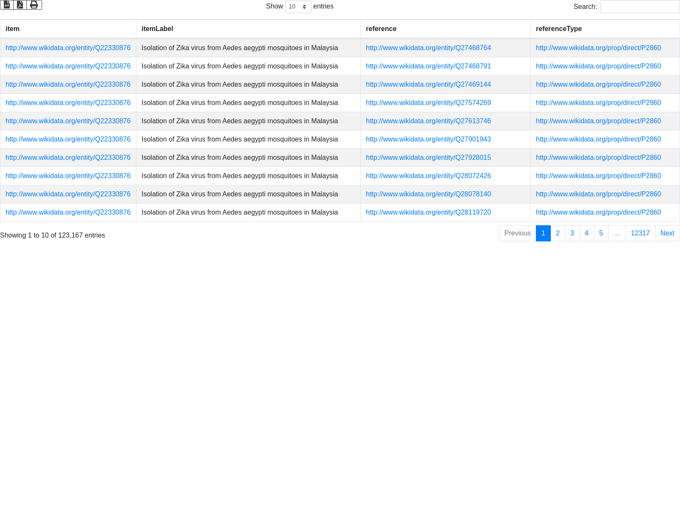This screenshot has height=510, width=680.
Task: Open P2860 link in Q27468764 row
Action: point(598,48)
